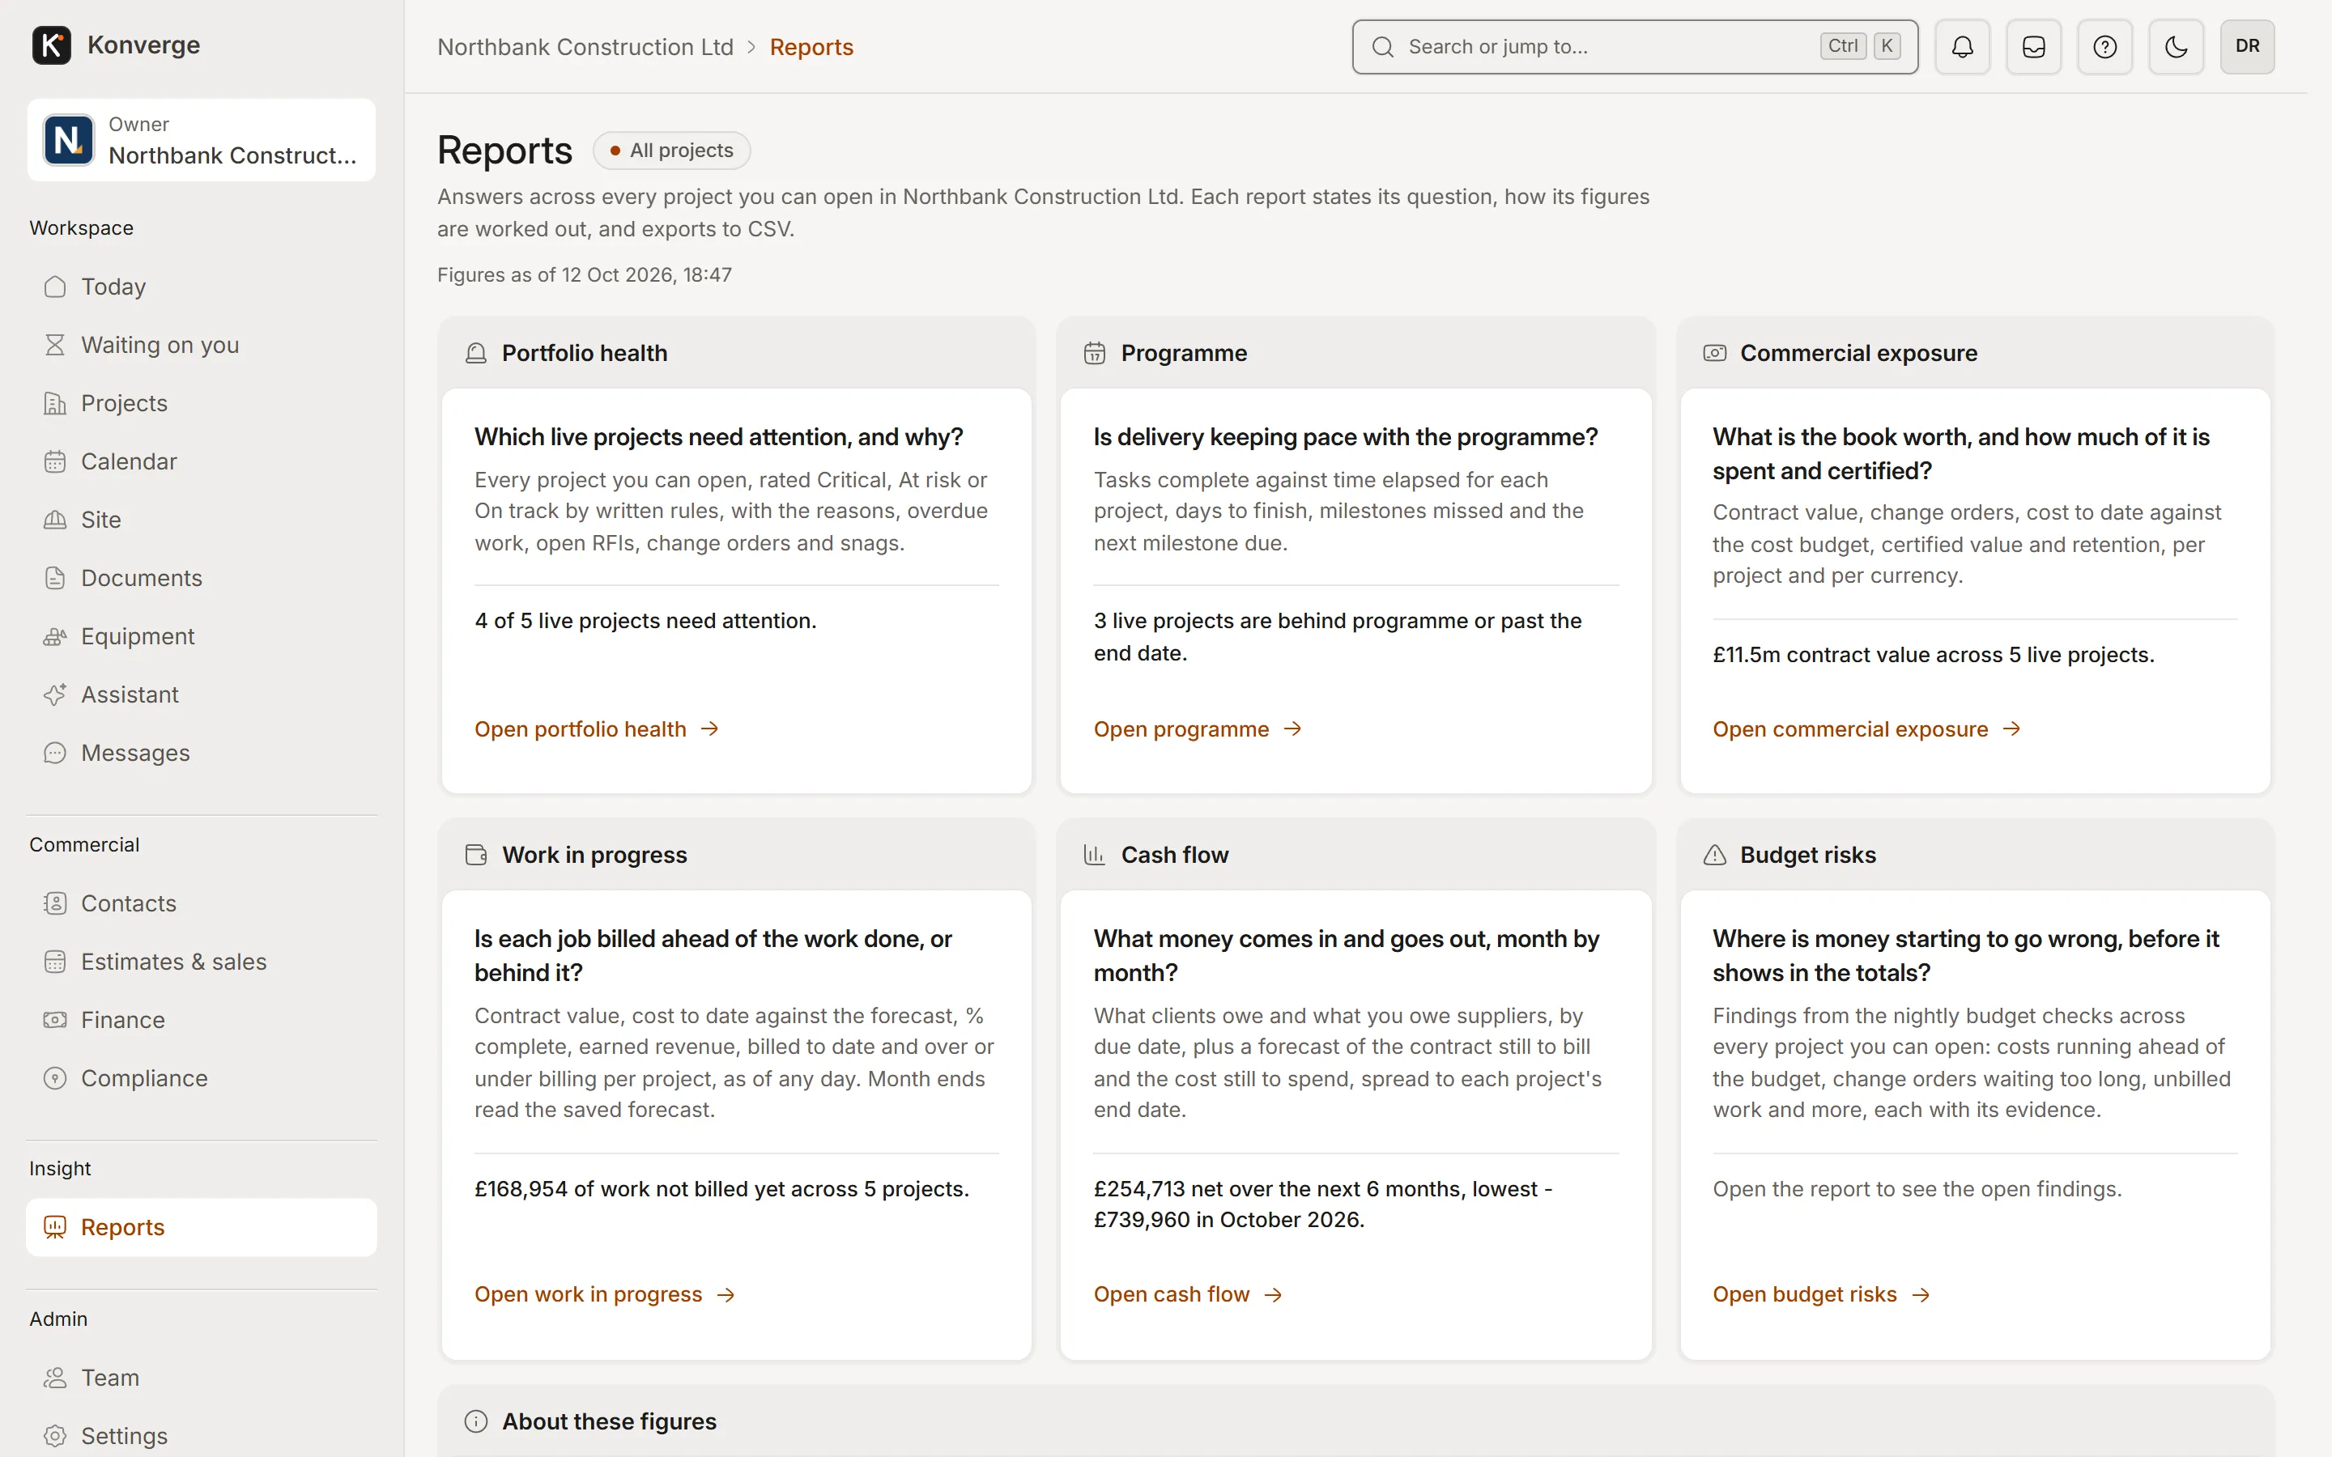The height and width of the screenshot is (1457, 2332).
Task: Open Contacts under Commercial
Action: coord(202,903)
